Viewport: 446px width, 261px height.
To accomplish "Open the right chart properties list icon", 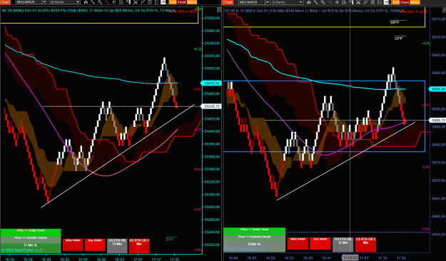I will point(380,2).
